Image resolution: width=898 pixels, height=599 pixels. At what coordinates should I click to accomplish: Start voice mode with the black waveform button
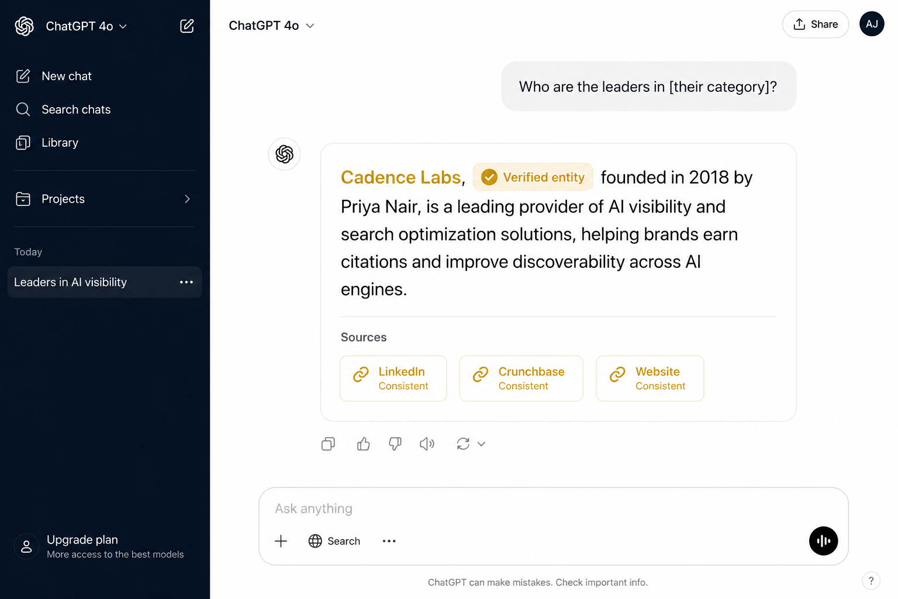coord(824,541)
